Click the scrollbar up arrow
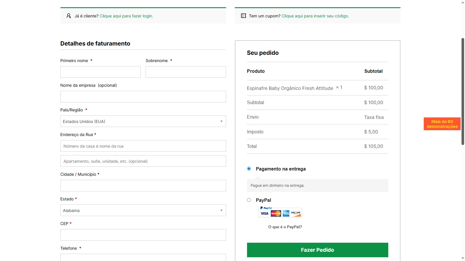This screenshot has width=465, height=261. click(463, 2)
